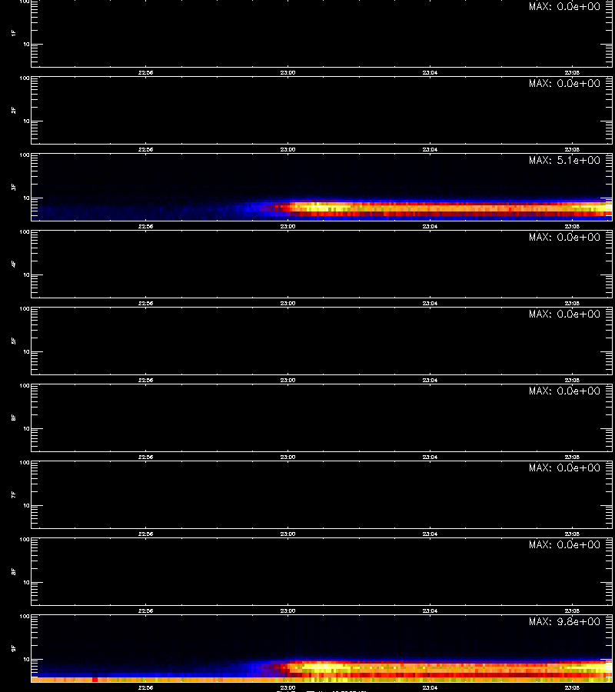This screenshot has width=615, height=692.
Task: Click the 7F panel axis label
Action: (14, 494)
